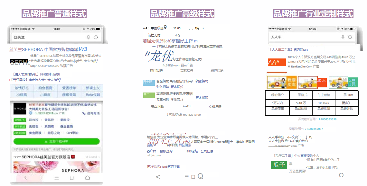Tap the microphone icon in the 人人车 search bar
Image resolution: width=367 pixels, height=186 pixels.
click(x=343, y=37)
